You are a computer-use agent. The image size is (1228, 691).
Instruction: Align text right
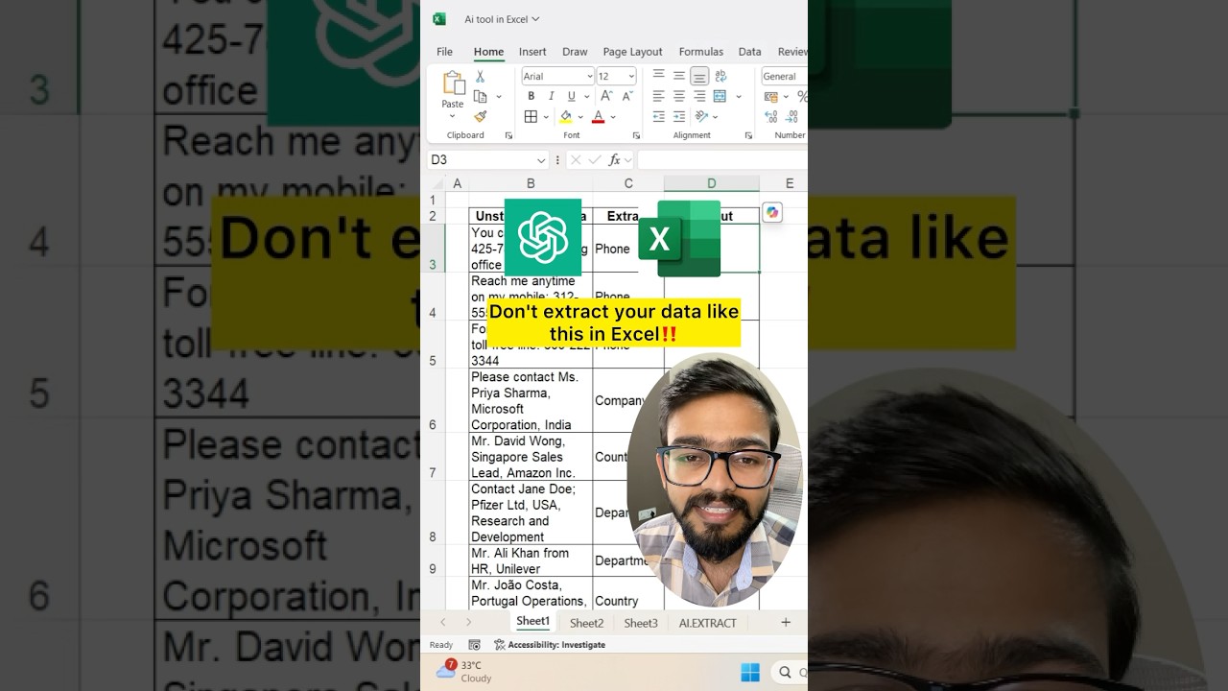699,96
